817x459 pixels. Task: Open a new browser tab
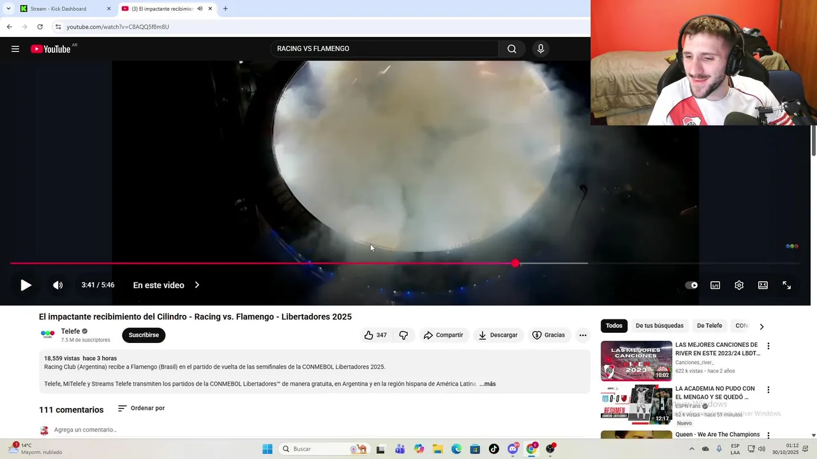(x=225, y=9)
